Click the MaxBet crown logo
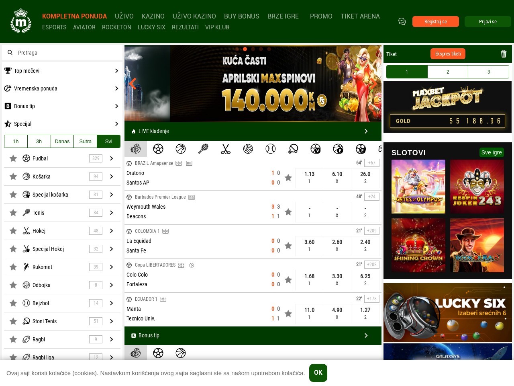 click(x=20, y=21)
